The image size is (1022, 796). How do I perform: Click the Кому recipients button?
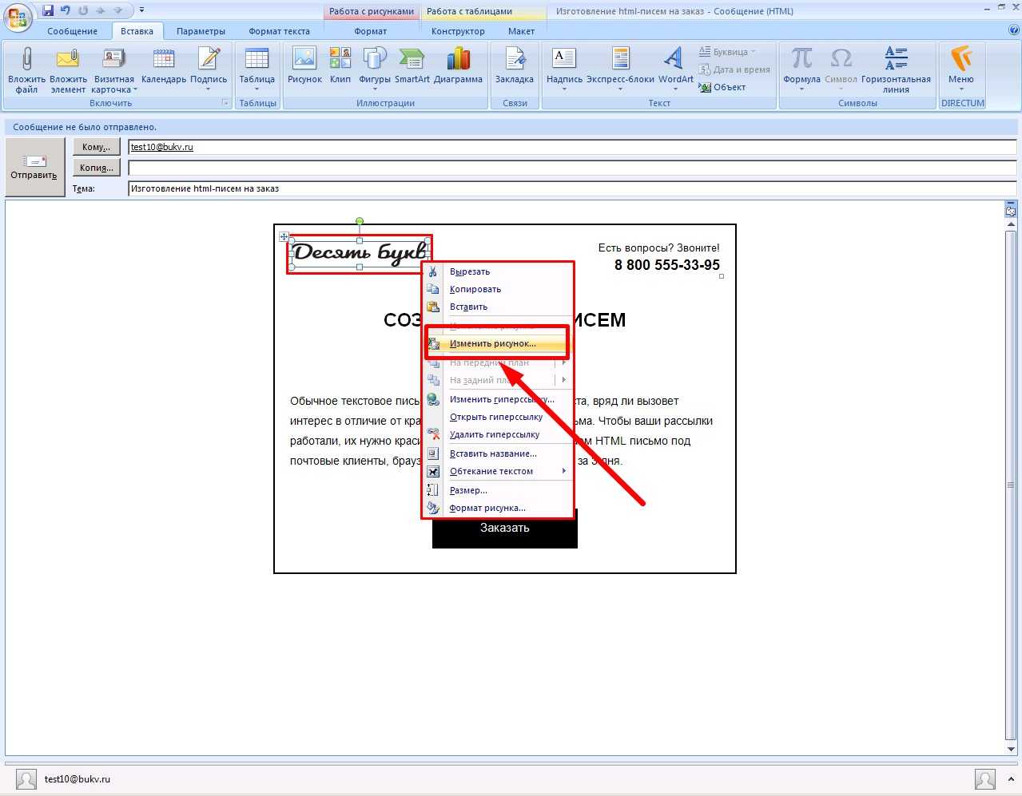(x=97, y=147)
